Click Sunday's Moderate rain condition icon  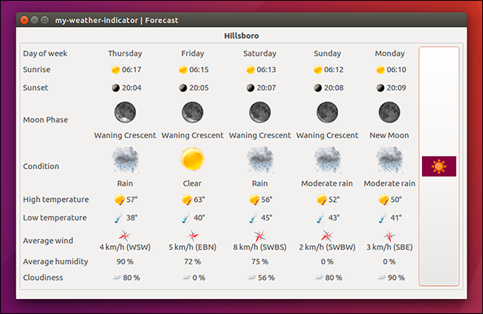(x=328, y=160)
